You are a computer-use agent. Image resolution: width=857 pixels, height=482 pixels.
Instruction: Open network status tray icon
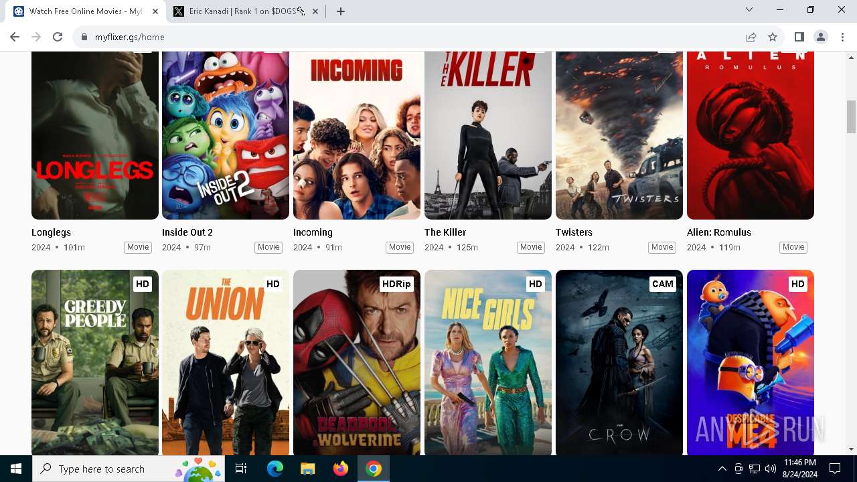point(754,469)
